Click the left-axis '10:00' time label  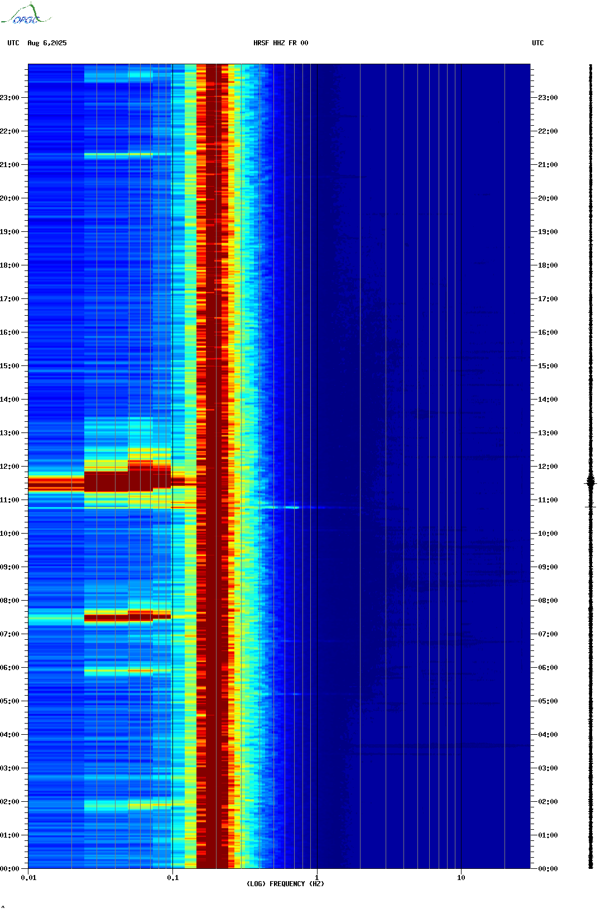9,534
